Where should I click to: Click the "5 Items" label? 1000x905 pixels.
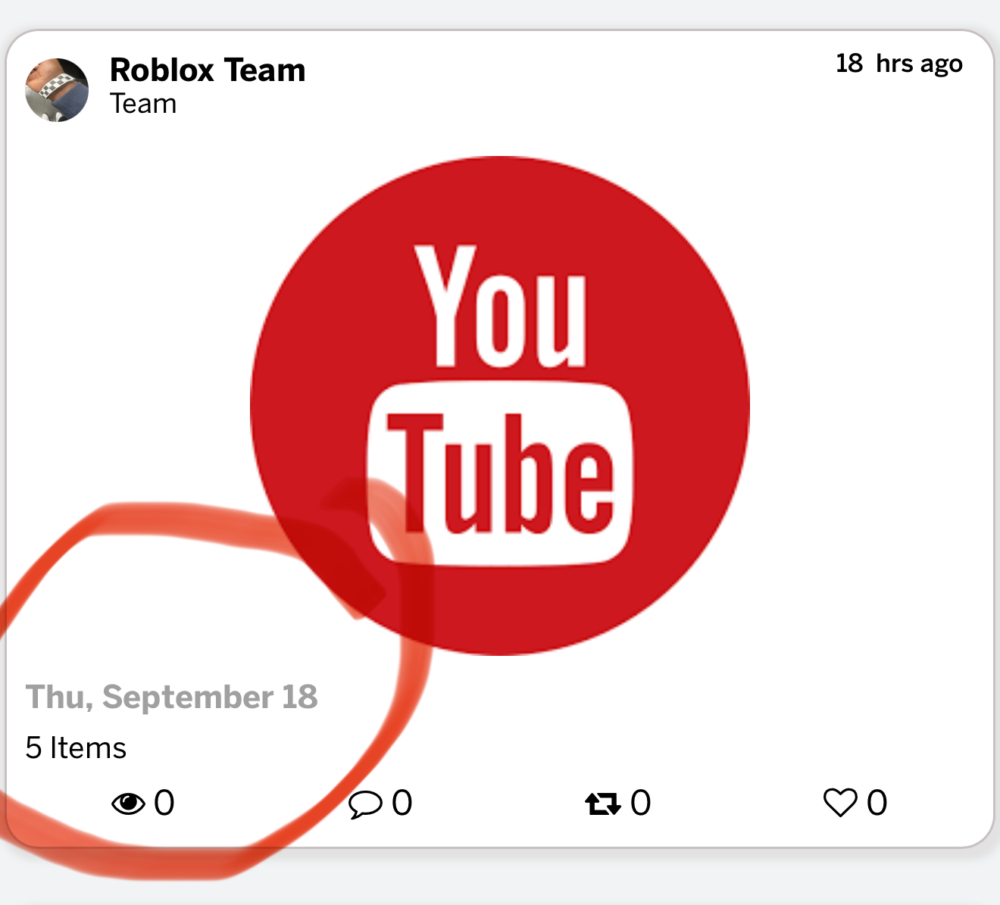tap(76, 747)
